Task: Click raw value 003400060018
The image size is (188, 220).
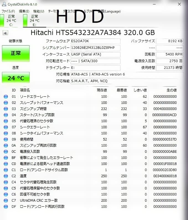Action: (165, 176)
